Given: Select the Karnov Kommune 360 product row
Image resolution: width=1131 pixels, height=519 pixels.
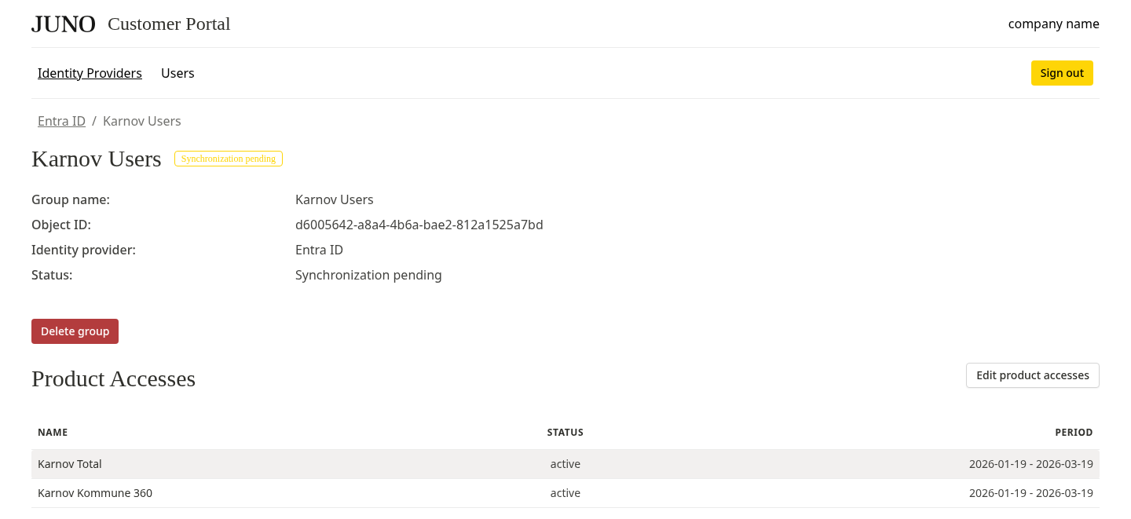Looking at the screenshot, I should point(95,493).
